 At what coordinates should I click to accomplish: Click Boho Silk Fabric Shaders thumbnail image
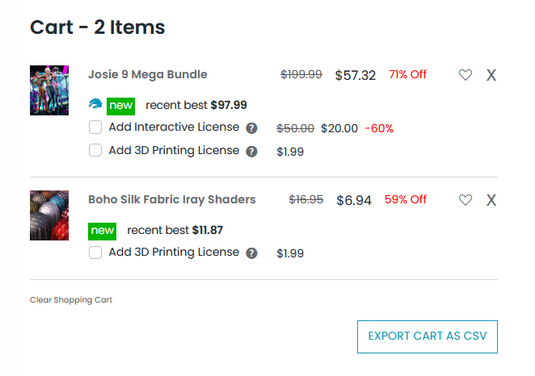pos(49,215)
